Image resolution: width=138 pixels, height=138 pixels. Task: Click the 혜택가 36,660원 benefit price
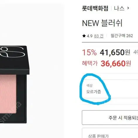click(x=106, y=63)
